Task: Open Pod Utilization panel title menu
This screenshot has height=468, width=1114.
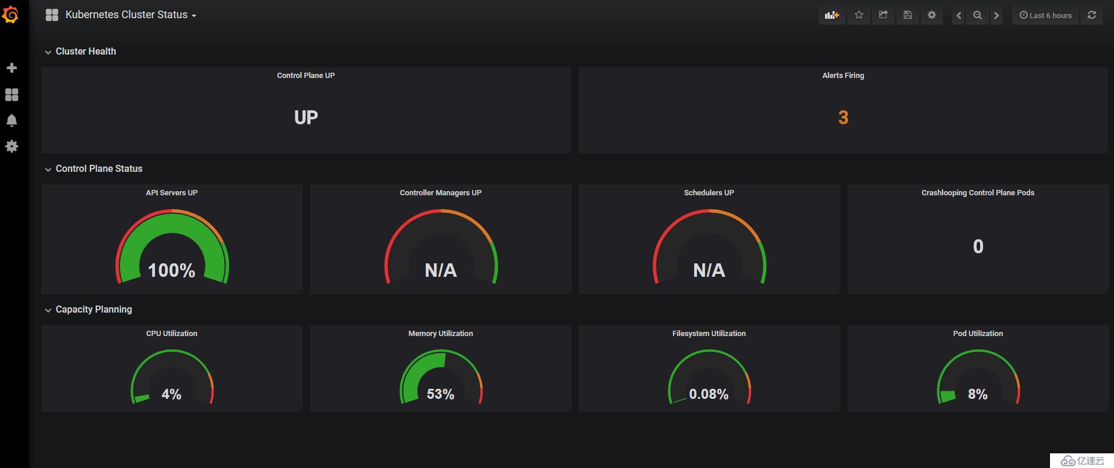Action: (978, 334)
